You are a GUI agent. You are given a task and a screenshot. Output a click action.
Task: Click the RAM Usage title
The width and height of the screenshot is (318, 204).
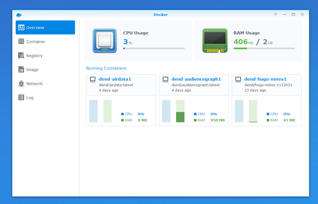click(x=247, y=33)
